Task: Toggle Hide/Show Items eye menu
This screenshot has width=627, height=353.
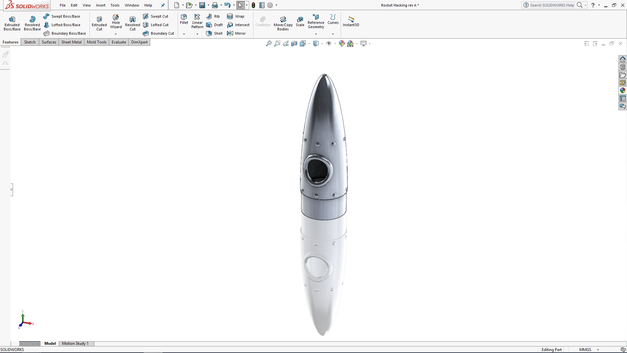Action: 329,43
